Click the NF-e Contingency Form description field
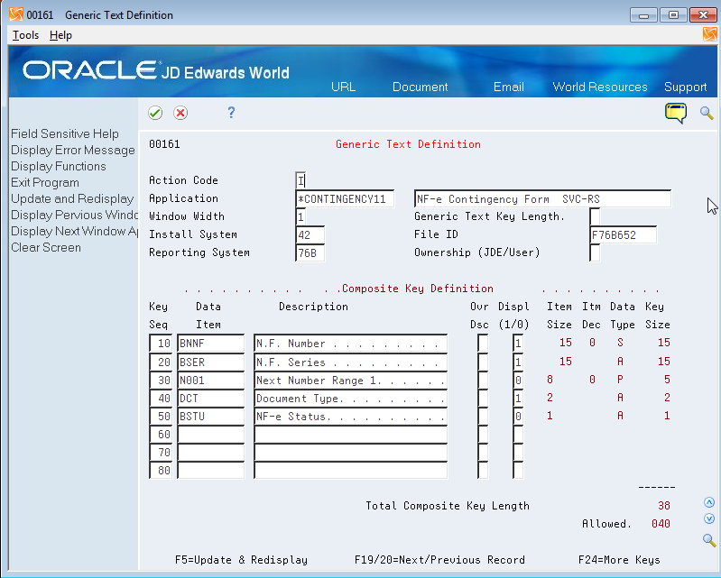This screenshot has width=721, height=578. click(x=542, y=199)
